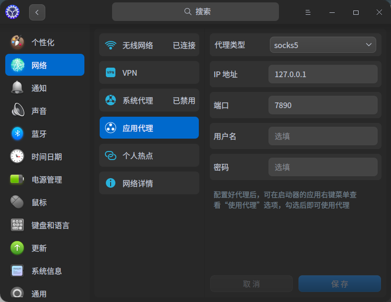Click the personal hotspot link icon
Image resolution: width=391 pixels, height=302 pixels.
coord(111,155)
